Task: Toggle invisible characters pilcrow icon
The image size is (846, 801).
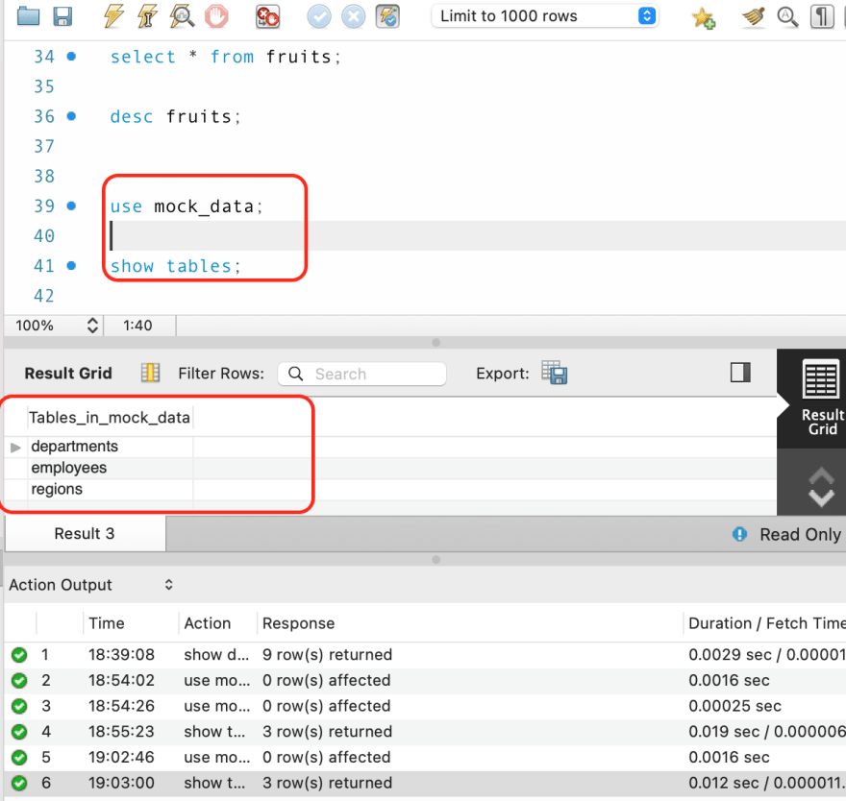Action: point(822,16)
